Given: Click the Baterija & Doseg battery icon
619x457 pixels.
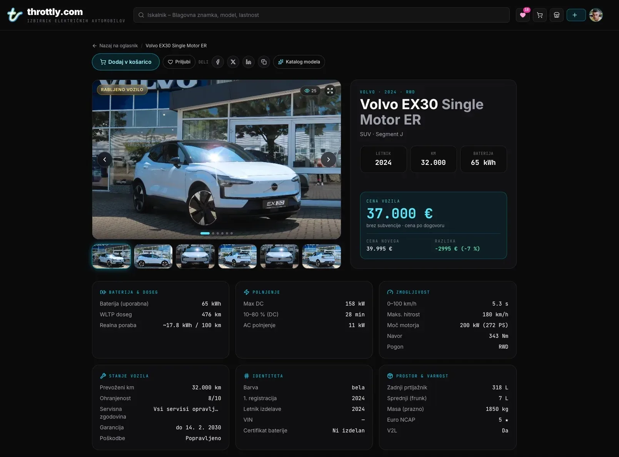Looking at the screenshot, I should point(103,292).
